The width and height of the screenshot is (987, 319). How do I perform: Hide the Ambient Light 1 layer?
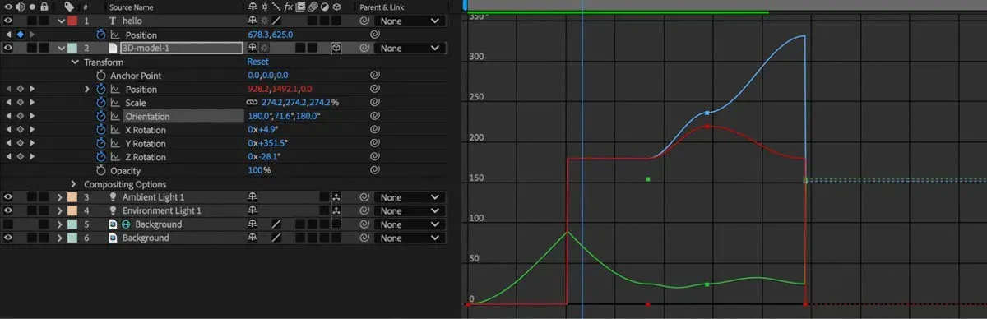coord(8,197)
